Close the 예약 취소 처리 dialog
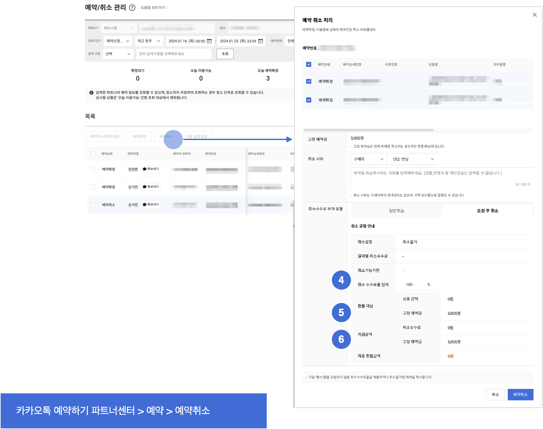The image size is (543, 429). coord(534,15)
